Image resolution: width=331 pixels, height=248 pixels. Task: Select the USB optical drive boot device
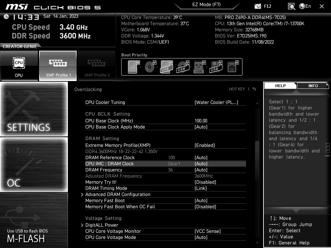pos(183,67)
